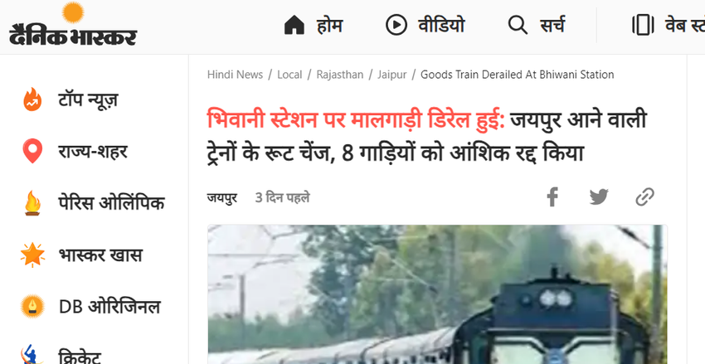This screenshot has width=705, height=364.
Task: Click the वीडियो play icon
Action: tap(396, 25)
